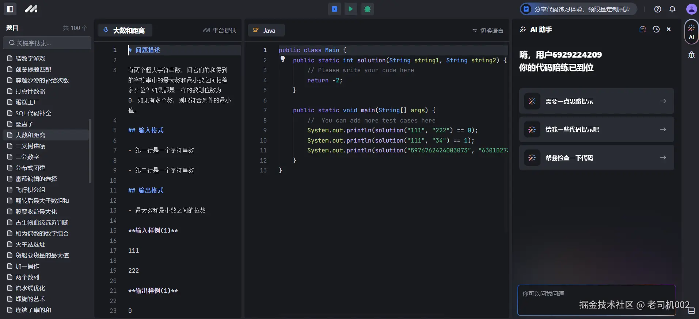The width and height of the screenshot is (699, 319).
Task: Open the notifications bell
Action: (x=672, y=9)
